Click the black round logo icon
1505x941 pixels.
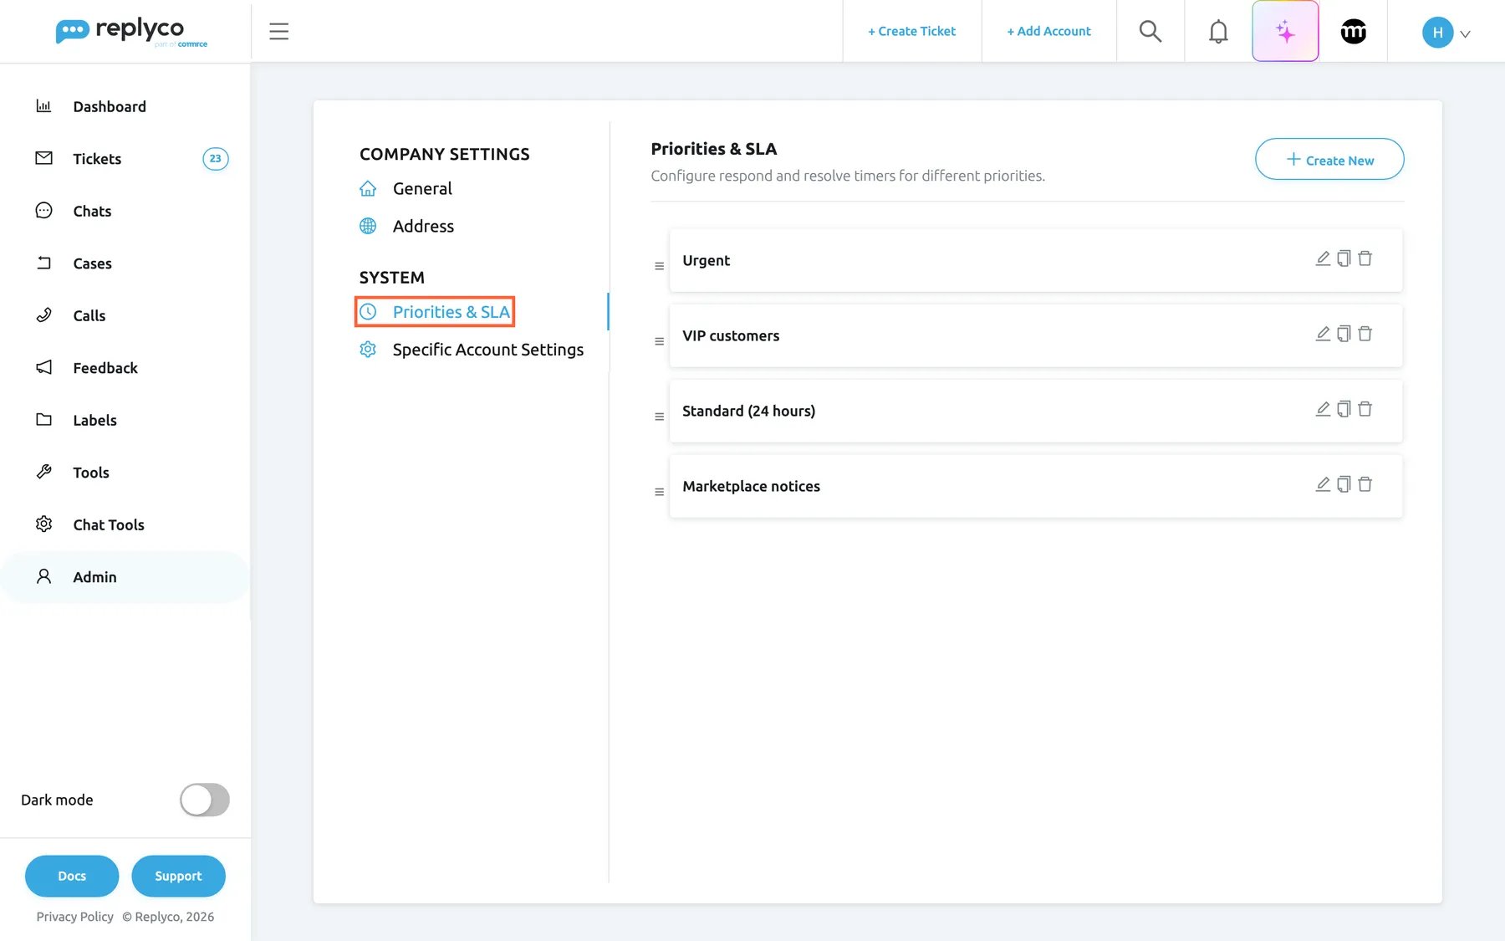1354,32
